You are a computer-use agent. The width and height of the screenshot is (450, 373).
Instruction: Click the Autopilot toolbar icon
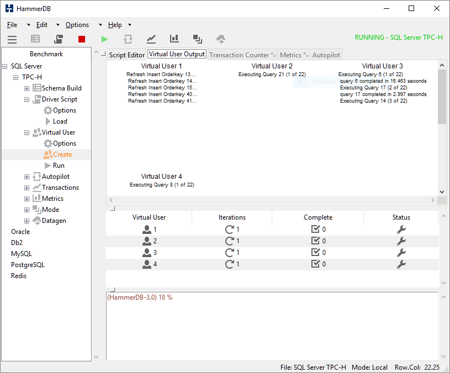[x=128, y=39]
